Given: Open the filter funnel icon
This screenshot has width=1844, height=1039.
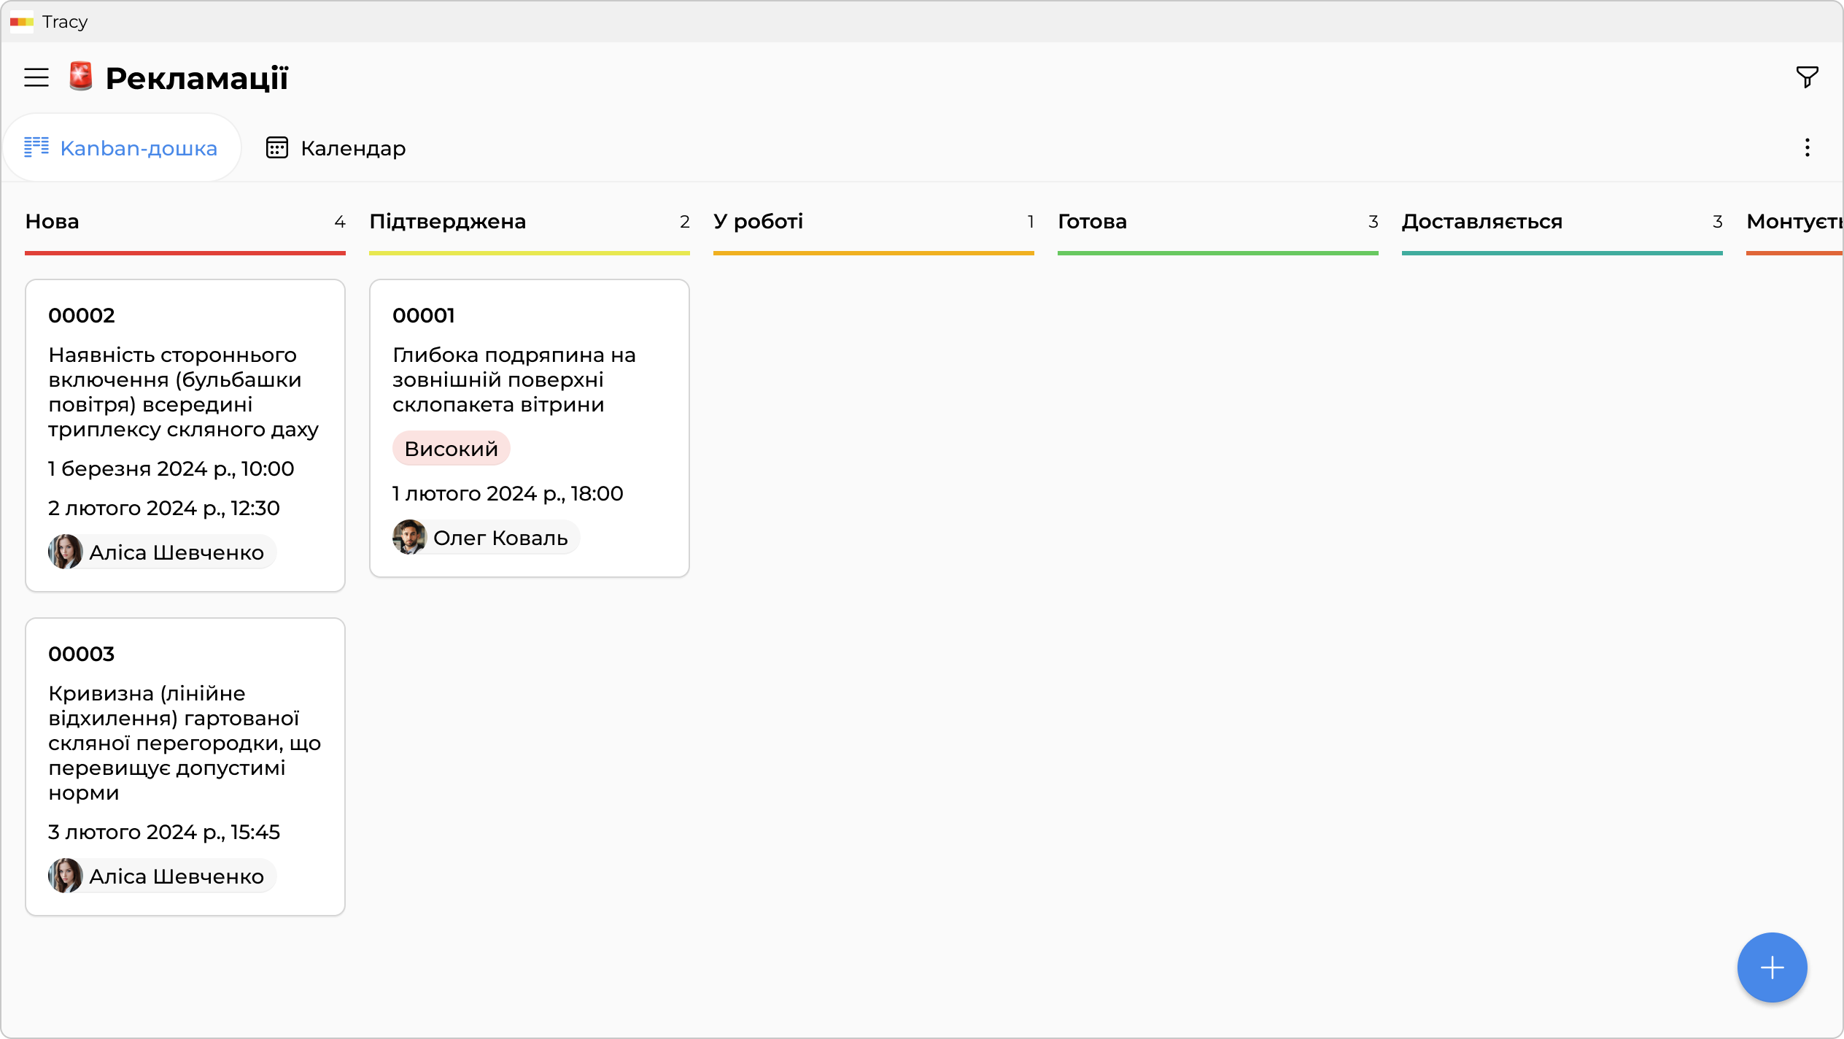Looking at the screenshot, I should [x=1807, y=77].
